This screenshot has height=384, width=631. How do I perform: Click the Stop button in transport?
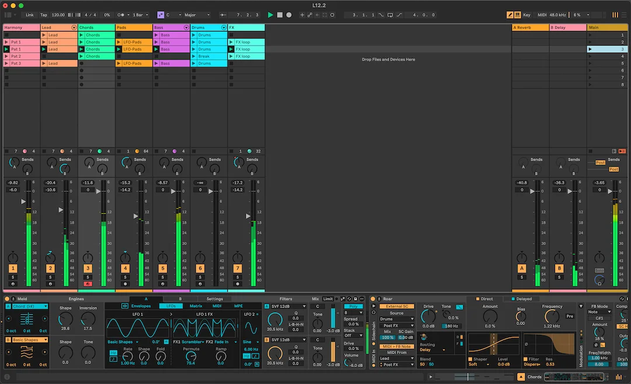[280, 15]
